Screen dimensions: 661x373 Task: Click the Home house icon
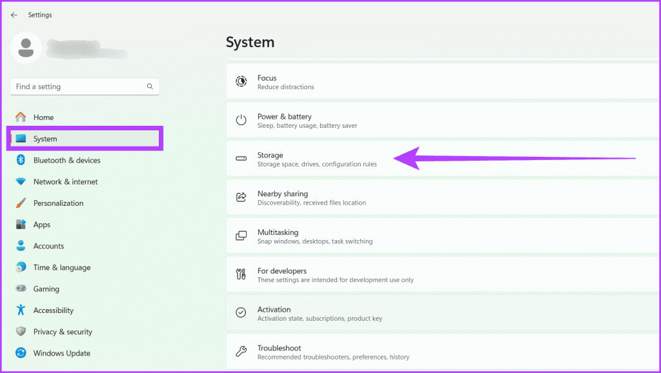tap(21, 117)
